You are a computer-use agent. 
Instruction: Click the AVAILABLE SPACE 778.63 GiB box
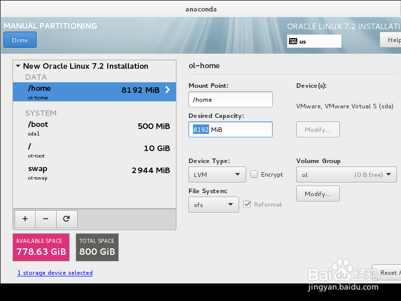(x=41, y=247)
